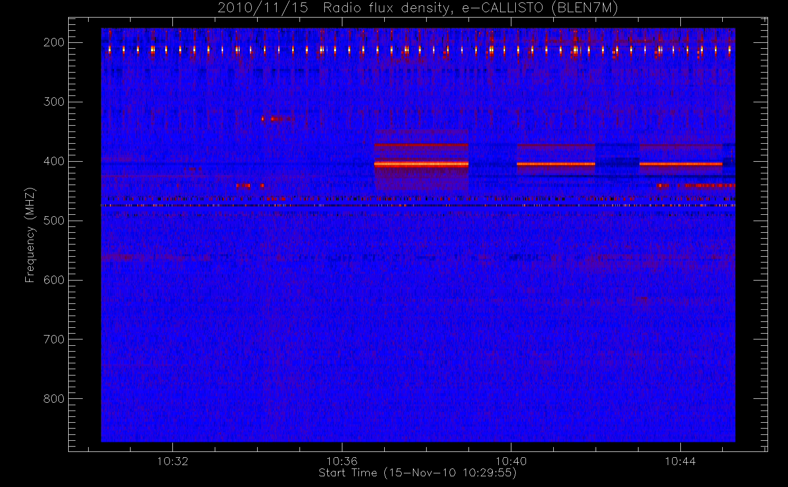Viewport: 788px width, 487px height.
Task: Select the 400 frequency tick label
Action: [x=54, y=161]
